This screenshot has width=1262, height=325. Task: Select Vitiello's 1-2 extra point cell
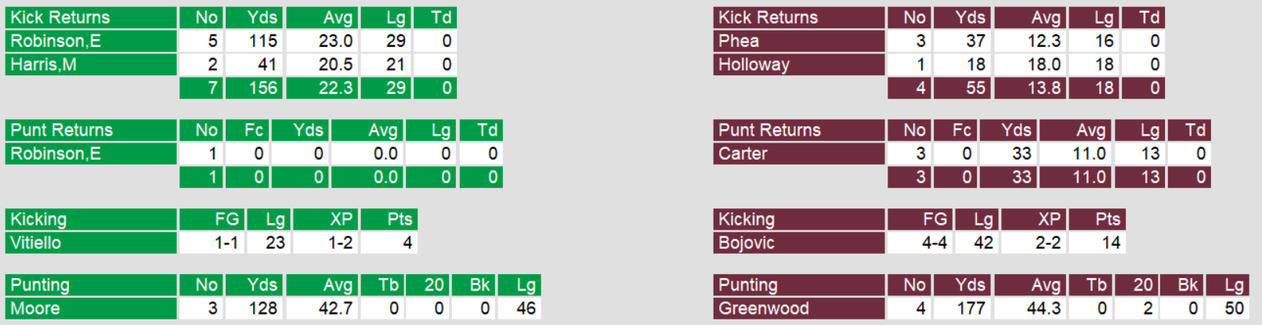coord(340,243)
